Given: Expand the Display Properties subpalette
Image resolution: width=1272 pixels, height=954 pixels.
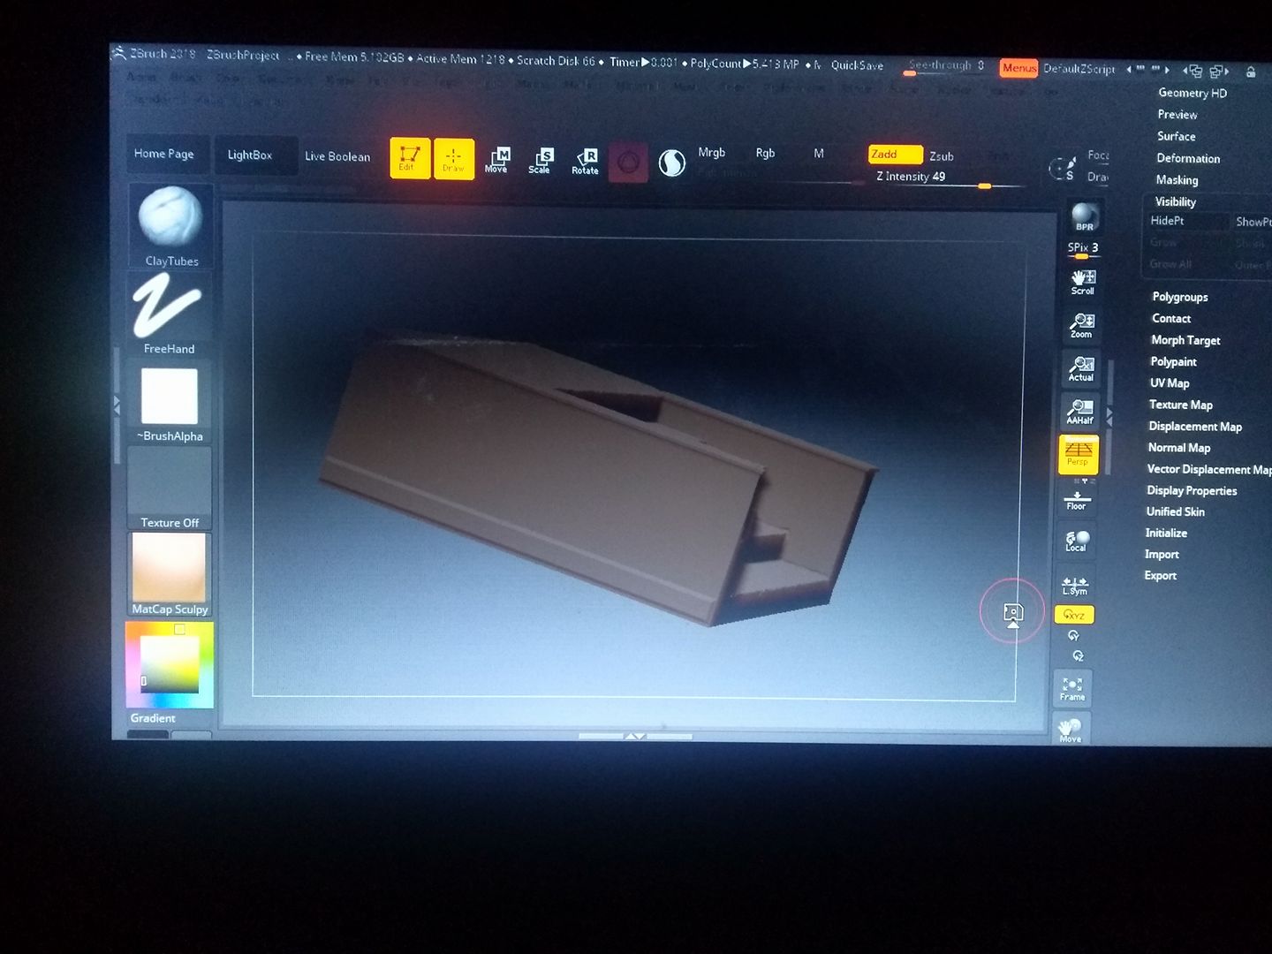Looking at the screenshot, I should (x=1192, y=490).
